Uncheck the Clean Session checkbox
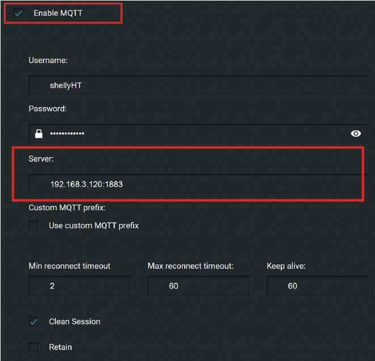The width and height of the screenshot is (375, 361). (x=35, y=321)
